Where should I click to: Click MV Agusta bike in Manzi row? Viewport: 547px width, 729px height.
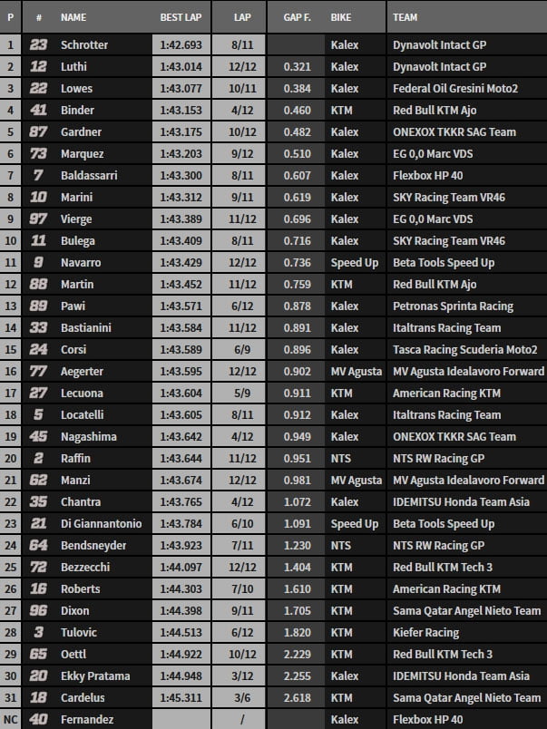357,481
